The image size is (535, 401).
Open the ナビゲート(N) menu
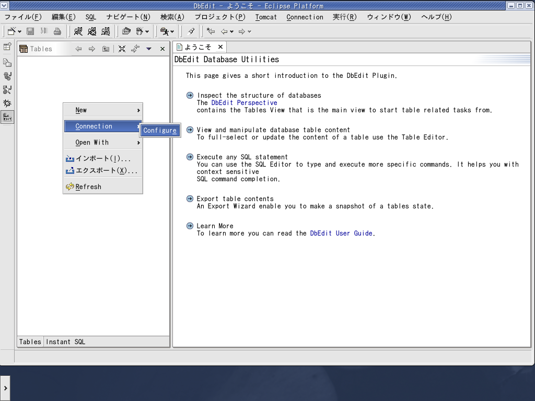(x=129, y=17)
